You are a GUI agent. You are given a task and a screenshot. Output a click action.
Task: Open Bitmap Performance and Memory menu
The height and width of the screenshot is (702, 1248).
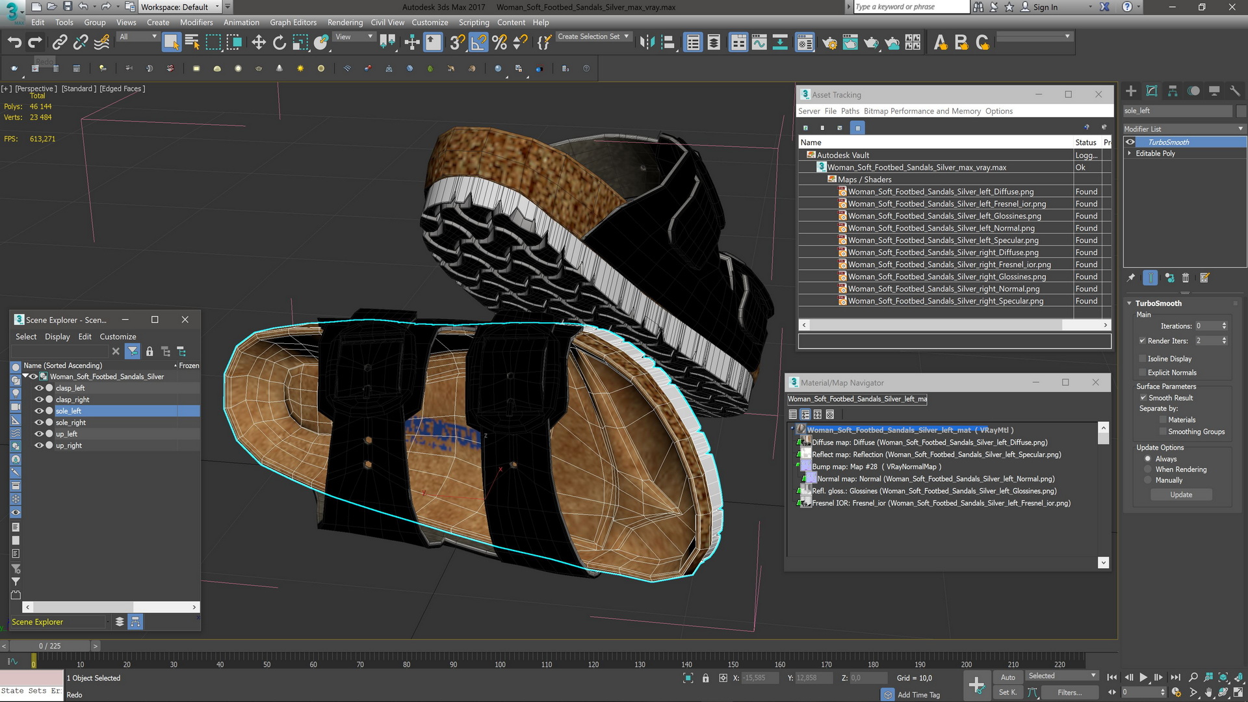[x=922, y=111]
